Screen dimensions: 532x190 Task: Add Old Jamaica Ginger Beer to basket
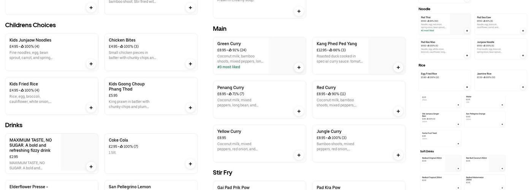(x=458, y=124)
